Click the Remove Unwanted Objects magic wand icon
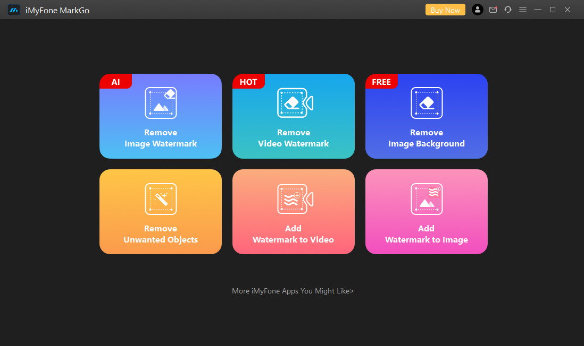Screen dimensions: 584x346 click(x=160, y=199)
